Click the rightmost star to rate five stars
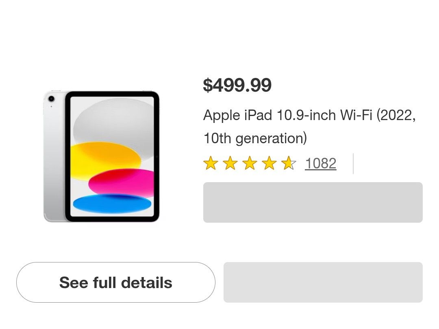The width and height of the screenshot is (439, 329). click(289, 163)
